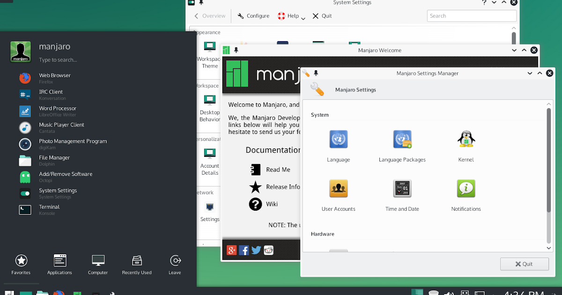Open the Help dropdown in System Settings
562x295 pixels.
(x=291, y=15)
